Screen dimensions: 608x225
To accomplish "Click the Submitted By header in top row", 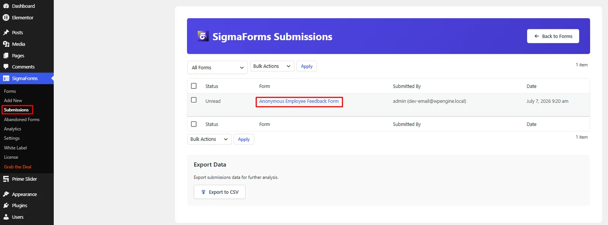I will point(407,87).
